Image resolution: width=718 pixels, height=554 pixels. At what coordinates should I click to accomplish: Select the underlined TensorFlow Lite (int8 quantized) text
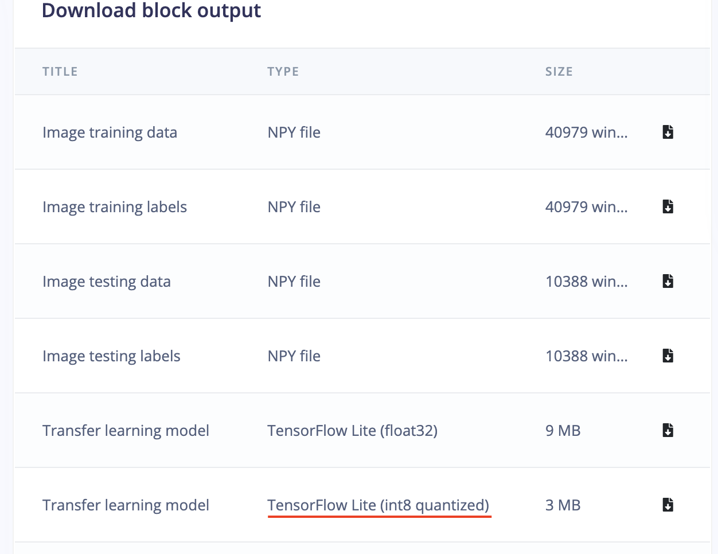[x=378, y=505]
